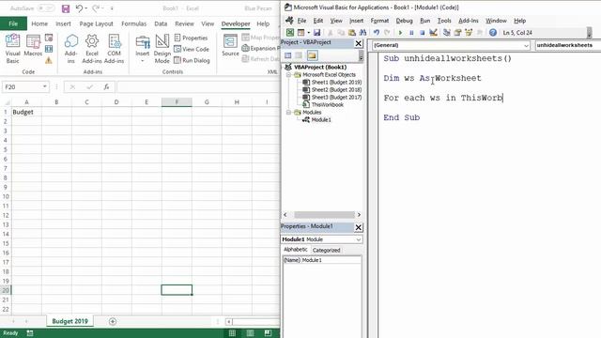The image size is (601, 338).
Task: Save the Excel workbook from Quick Access
Action: pyautogui.click(x=66, y=8)
